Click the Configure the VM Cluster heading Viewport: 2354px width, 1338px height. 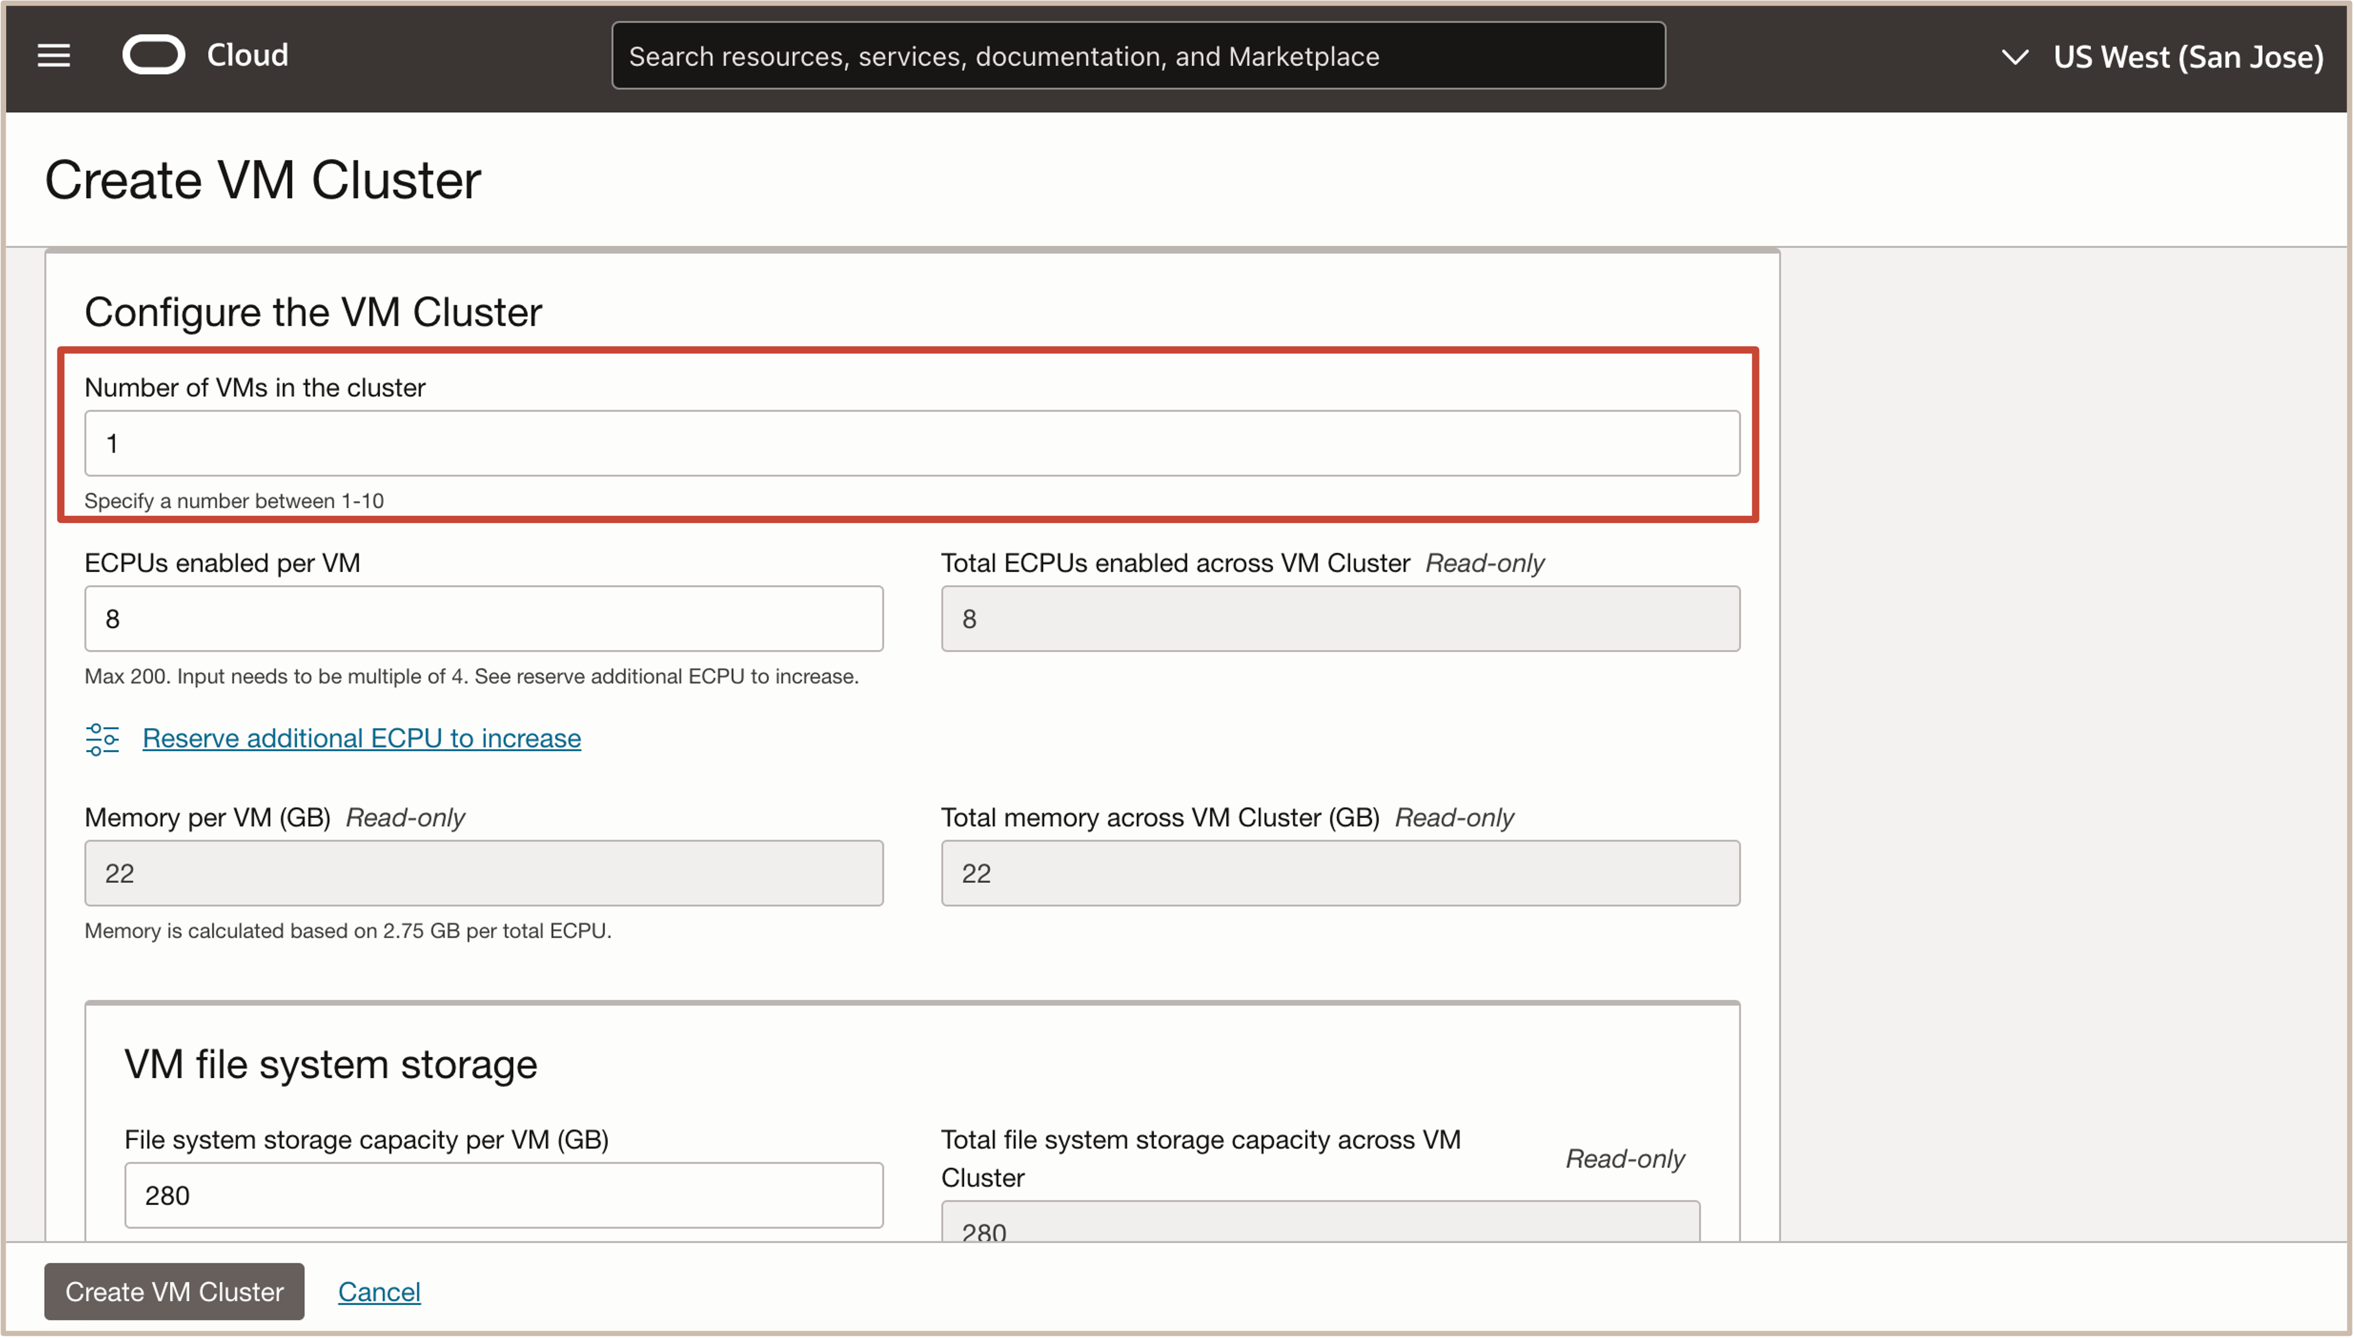tap(313, 312)
